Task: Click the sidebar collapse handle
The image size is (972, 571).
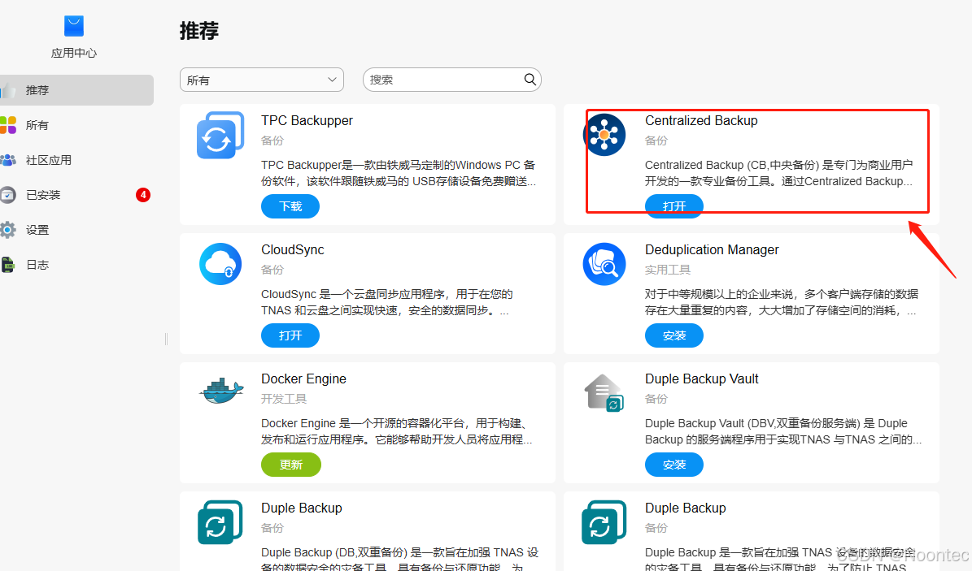Action: click(x=166, y=339)
